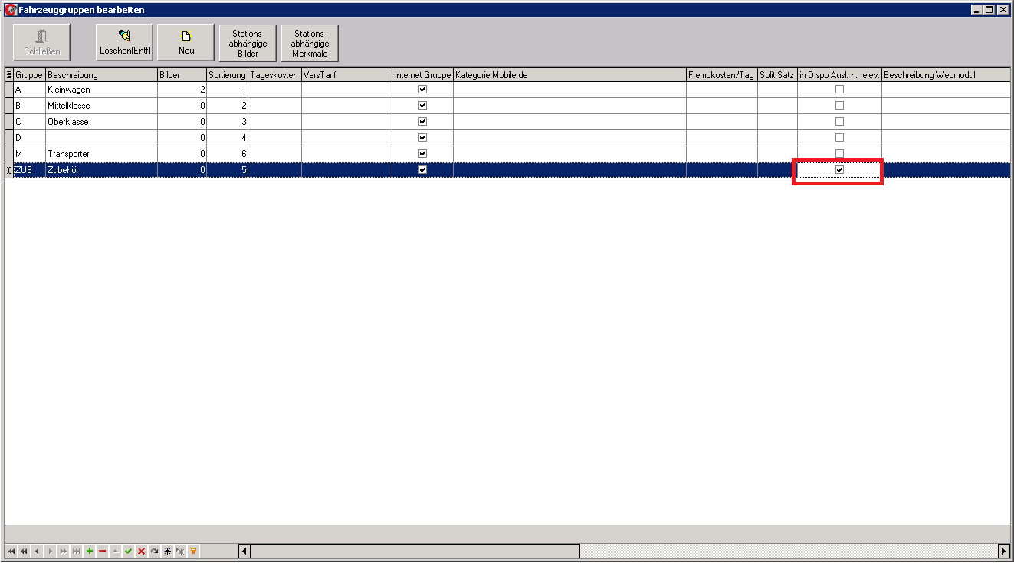Jump to first record in navigator
Viewport: 1014px width, 563px height.
point(11,551)
